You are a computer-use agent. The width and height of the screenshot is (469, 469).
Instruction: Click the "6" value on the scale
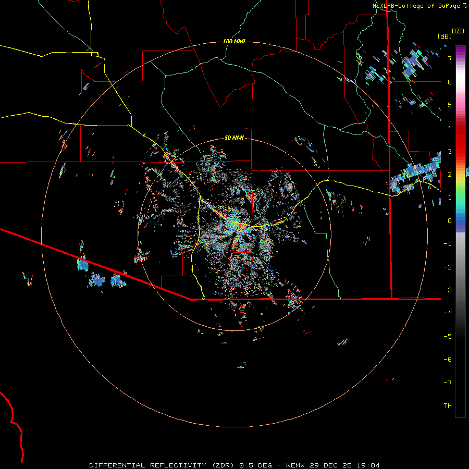pos(450,82)
